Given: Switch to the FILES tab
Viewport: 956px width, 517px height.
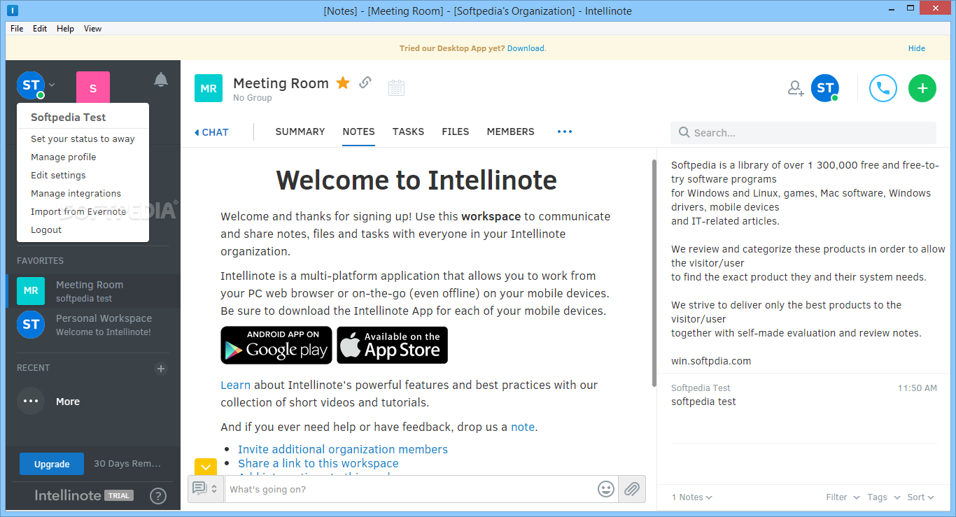Looking at the screenshot, I should (x=456, y=132).
